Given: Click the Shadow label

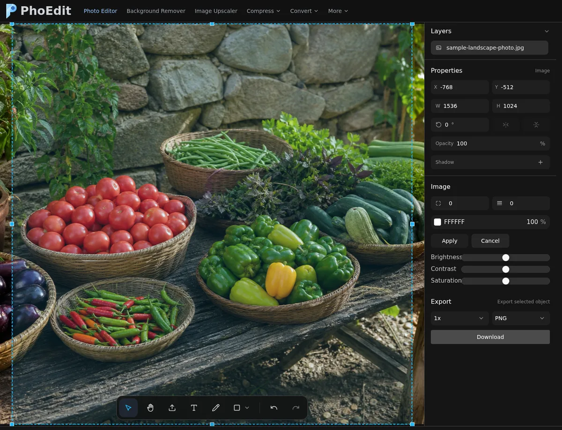Looking at the screenshot, I should point(444,162).
